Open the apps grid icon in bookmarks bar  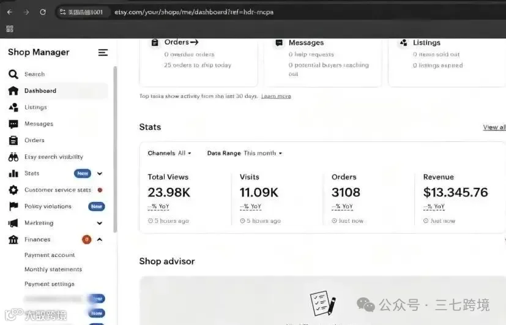[10, 29]
